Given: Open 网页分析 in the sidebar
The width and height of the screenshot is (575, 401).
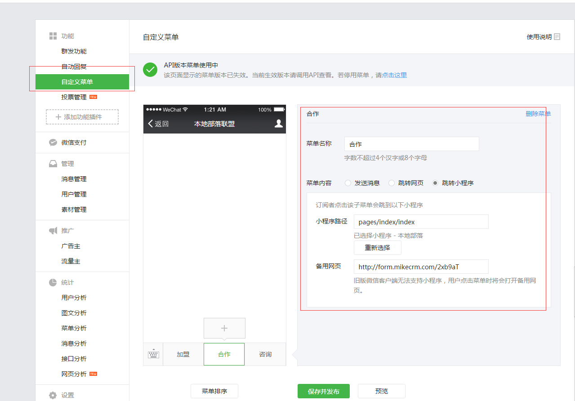Looking at the screenshot, I should click(74, 374).
